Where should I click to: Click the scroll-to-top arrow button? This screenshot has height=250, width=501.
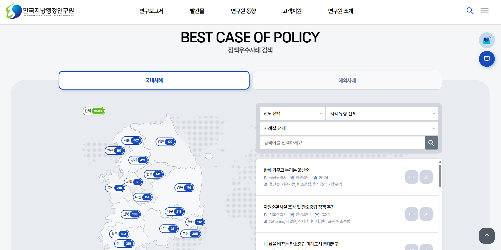tap(487, 236)
